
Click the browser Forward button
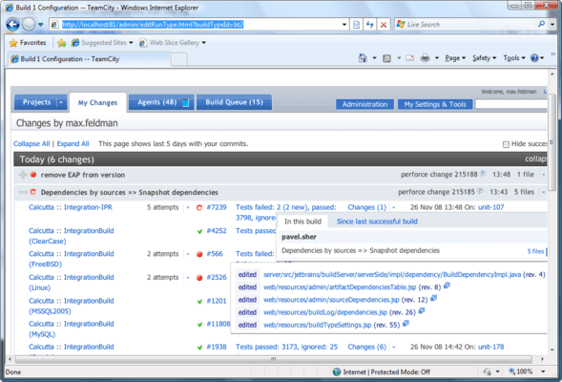pyautogui.click(x=29, y=25)
